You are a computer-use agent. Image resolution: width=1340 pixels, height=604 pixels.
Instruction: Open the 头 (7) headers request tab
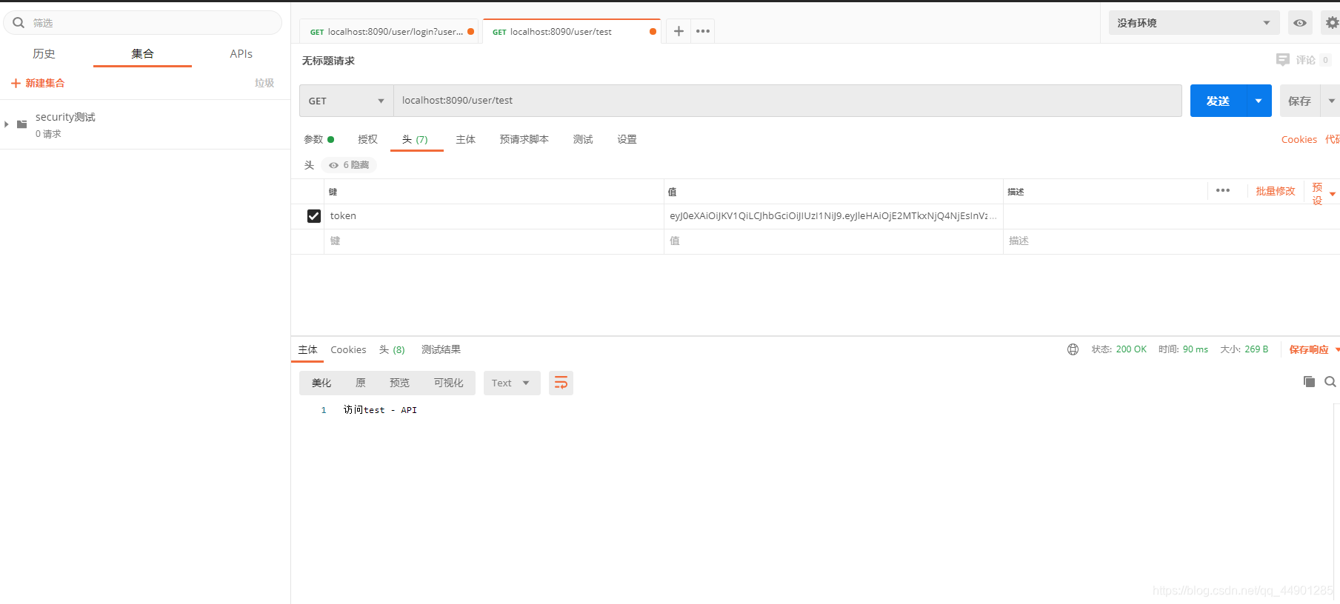point(415,139)
